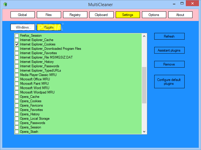
Task: Tick Microsoft Word MRU checkbox
Action: pos(17,88)
